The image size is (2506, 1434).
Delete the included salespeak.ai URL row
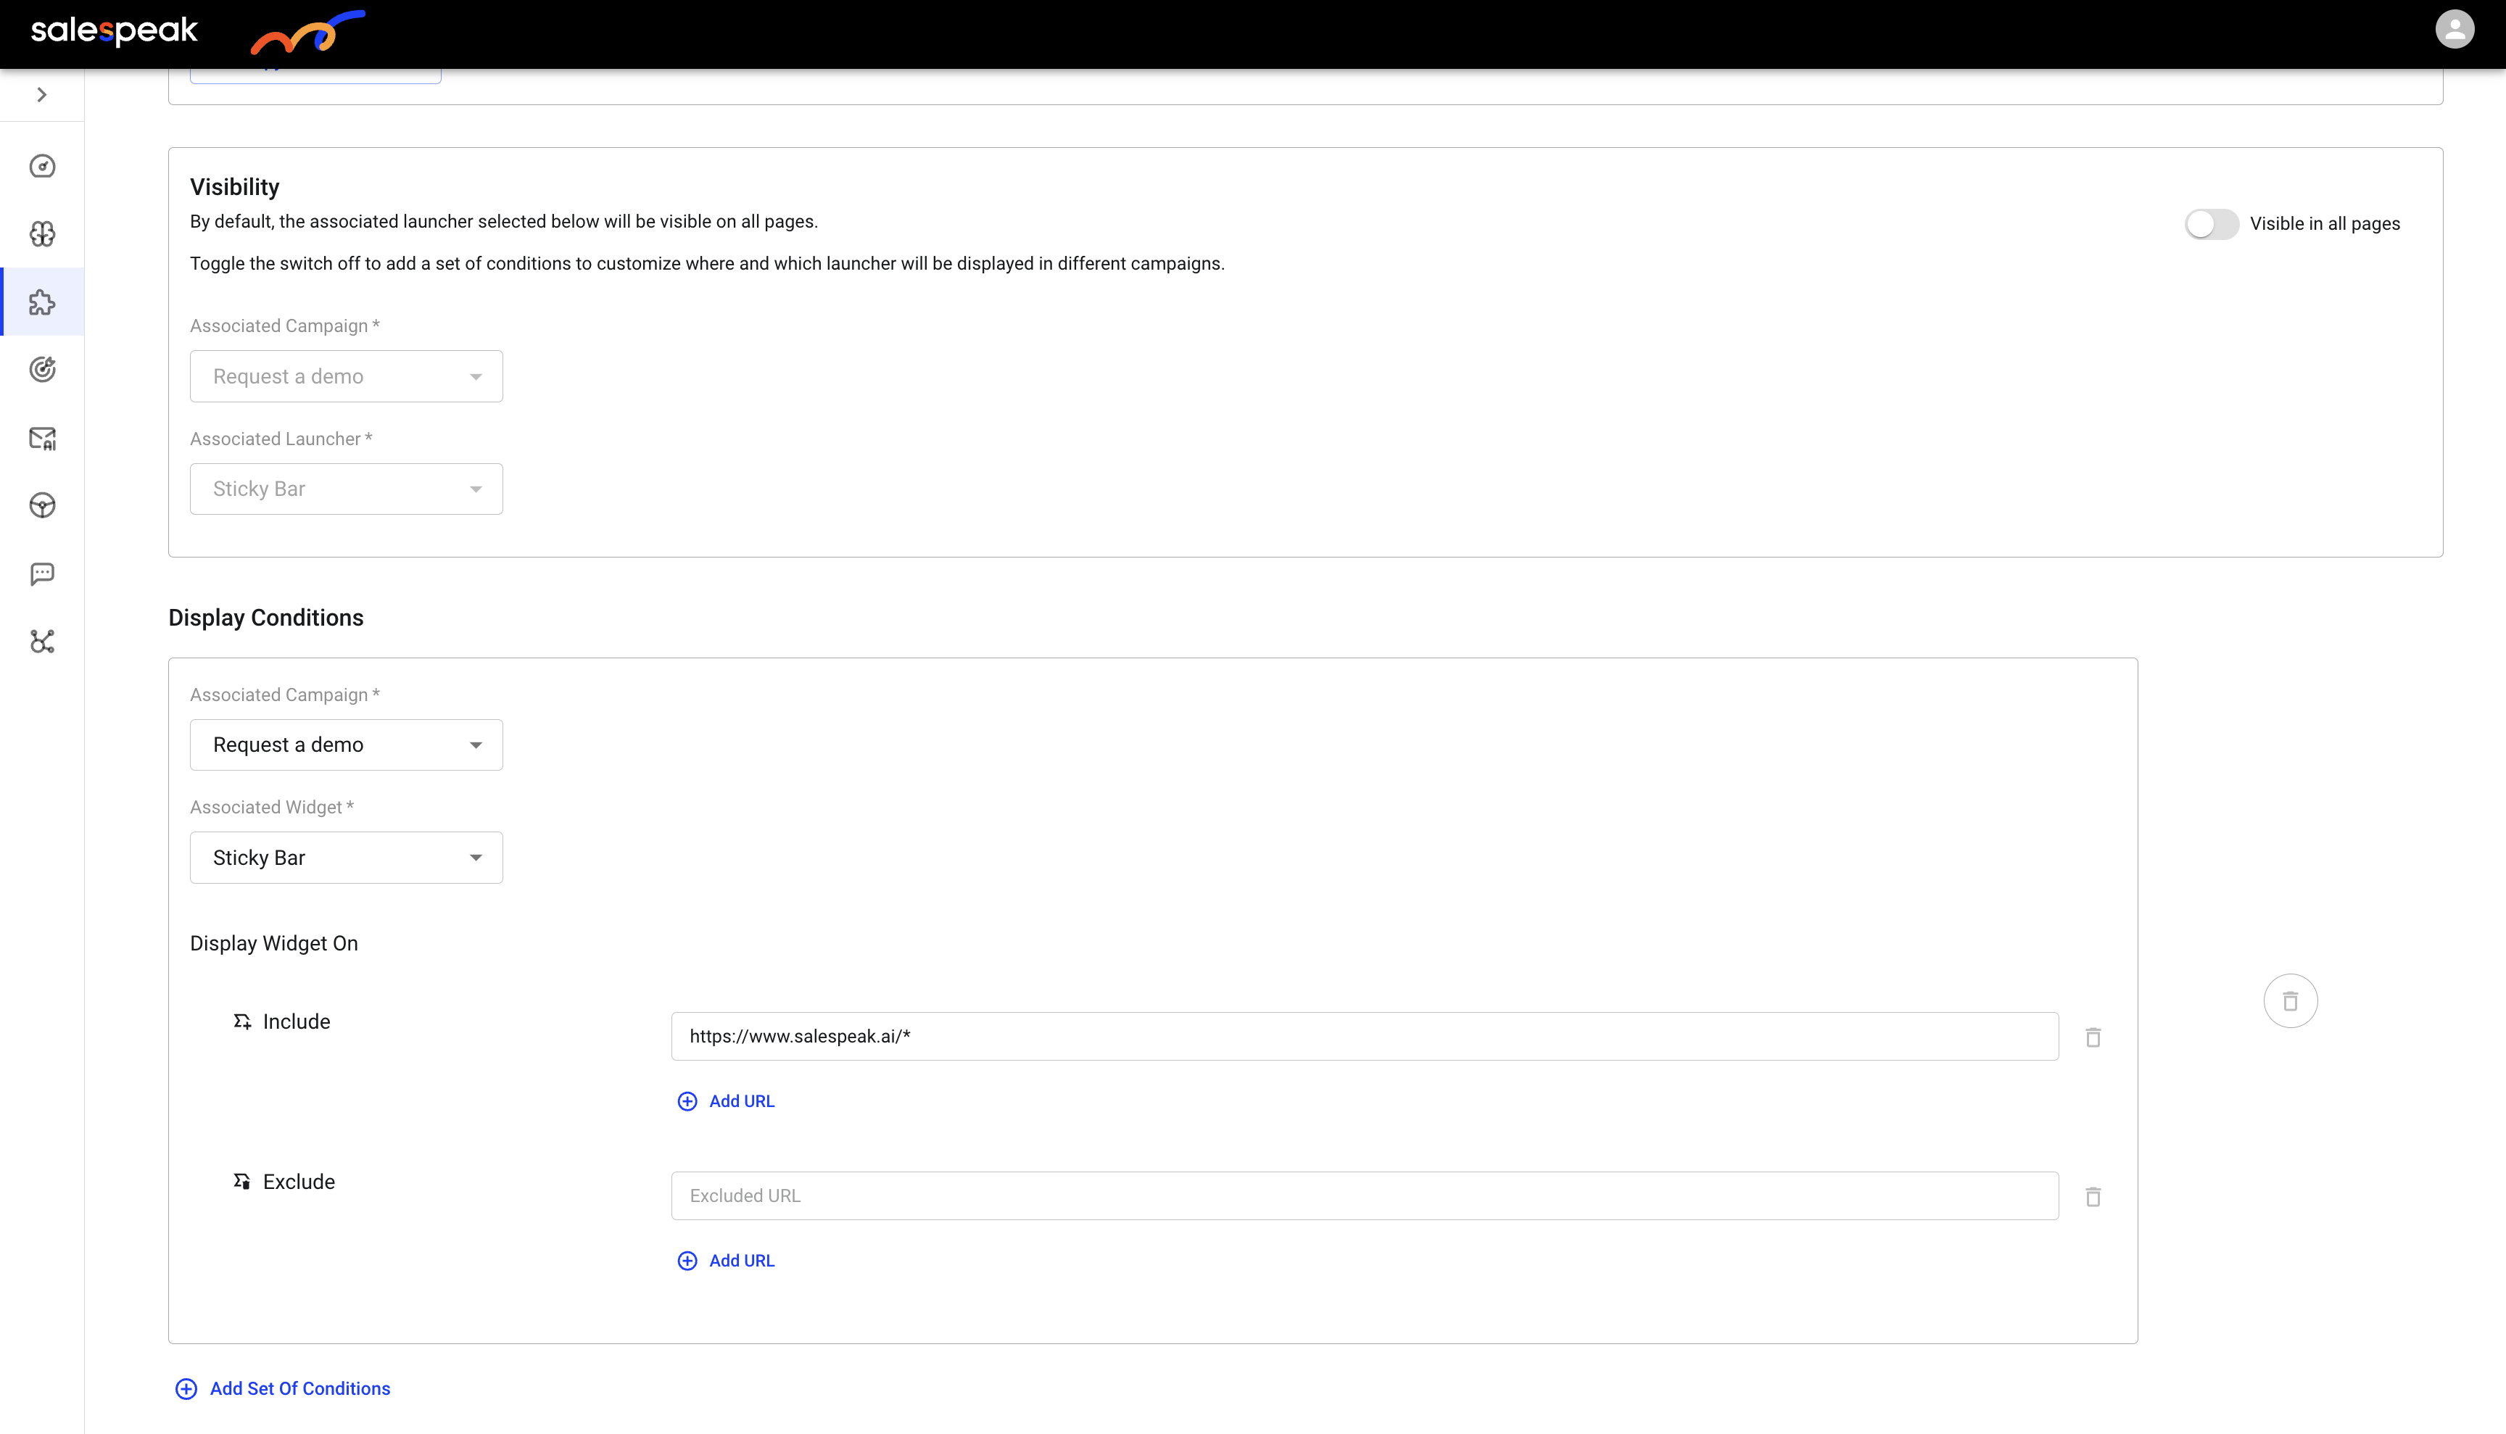click(2093, 1037)
